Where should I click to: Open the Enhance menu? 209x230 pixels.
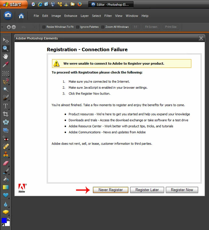71,16
